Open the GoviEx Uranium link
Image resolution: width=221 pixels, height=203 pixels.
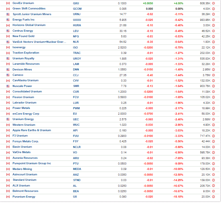coord(23,3)
